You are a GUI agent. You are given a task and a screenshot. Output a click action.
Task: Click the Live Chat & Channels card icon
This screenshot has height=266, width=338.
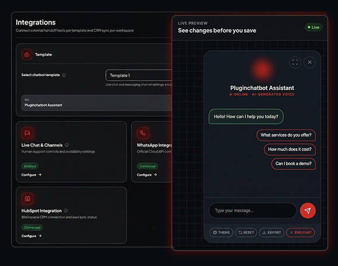click(27, 133)
